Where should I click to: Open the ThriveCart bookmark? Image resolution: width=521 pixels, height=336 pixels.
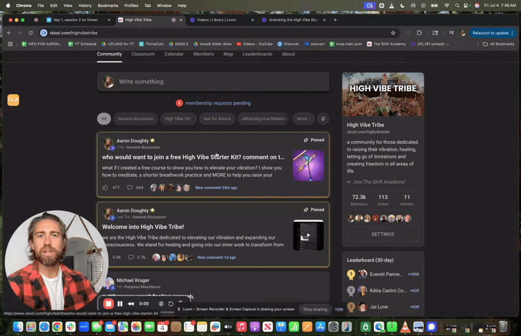151,44
